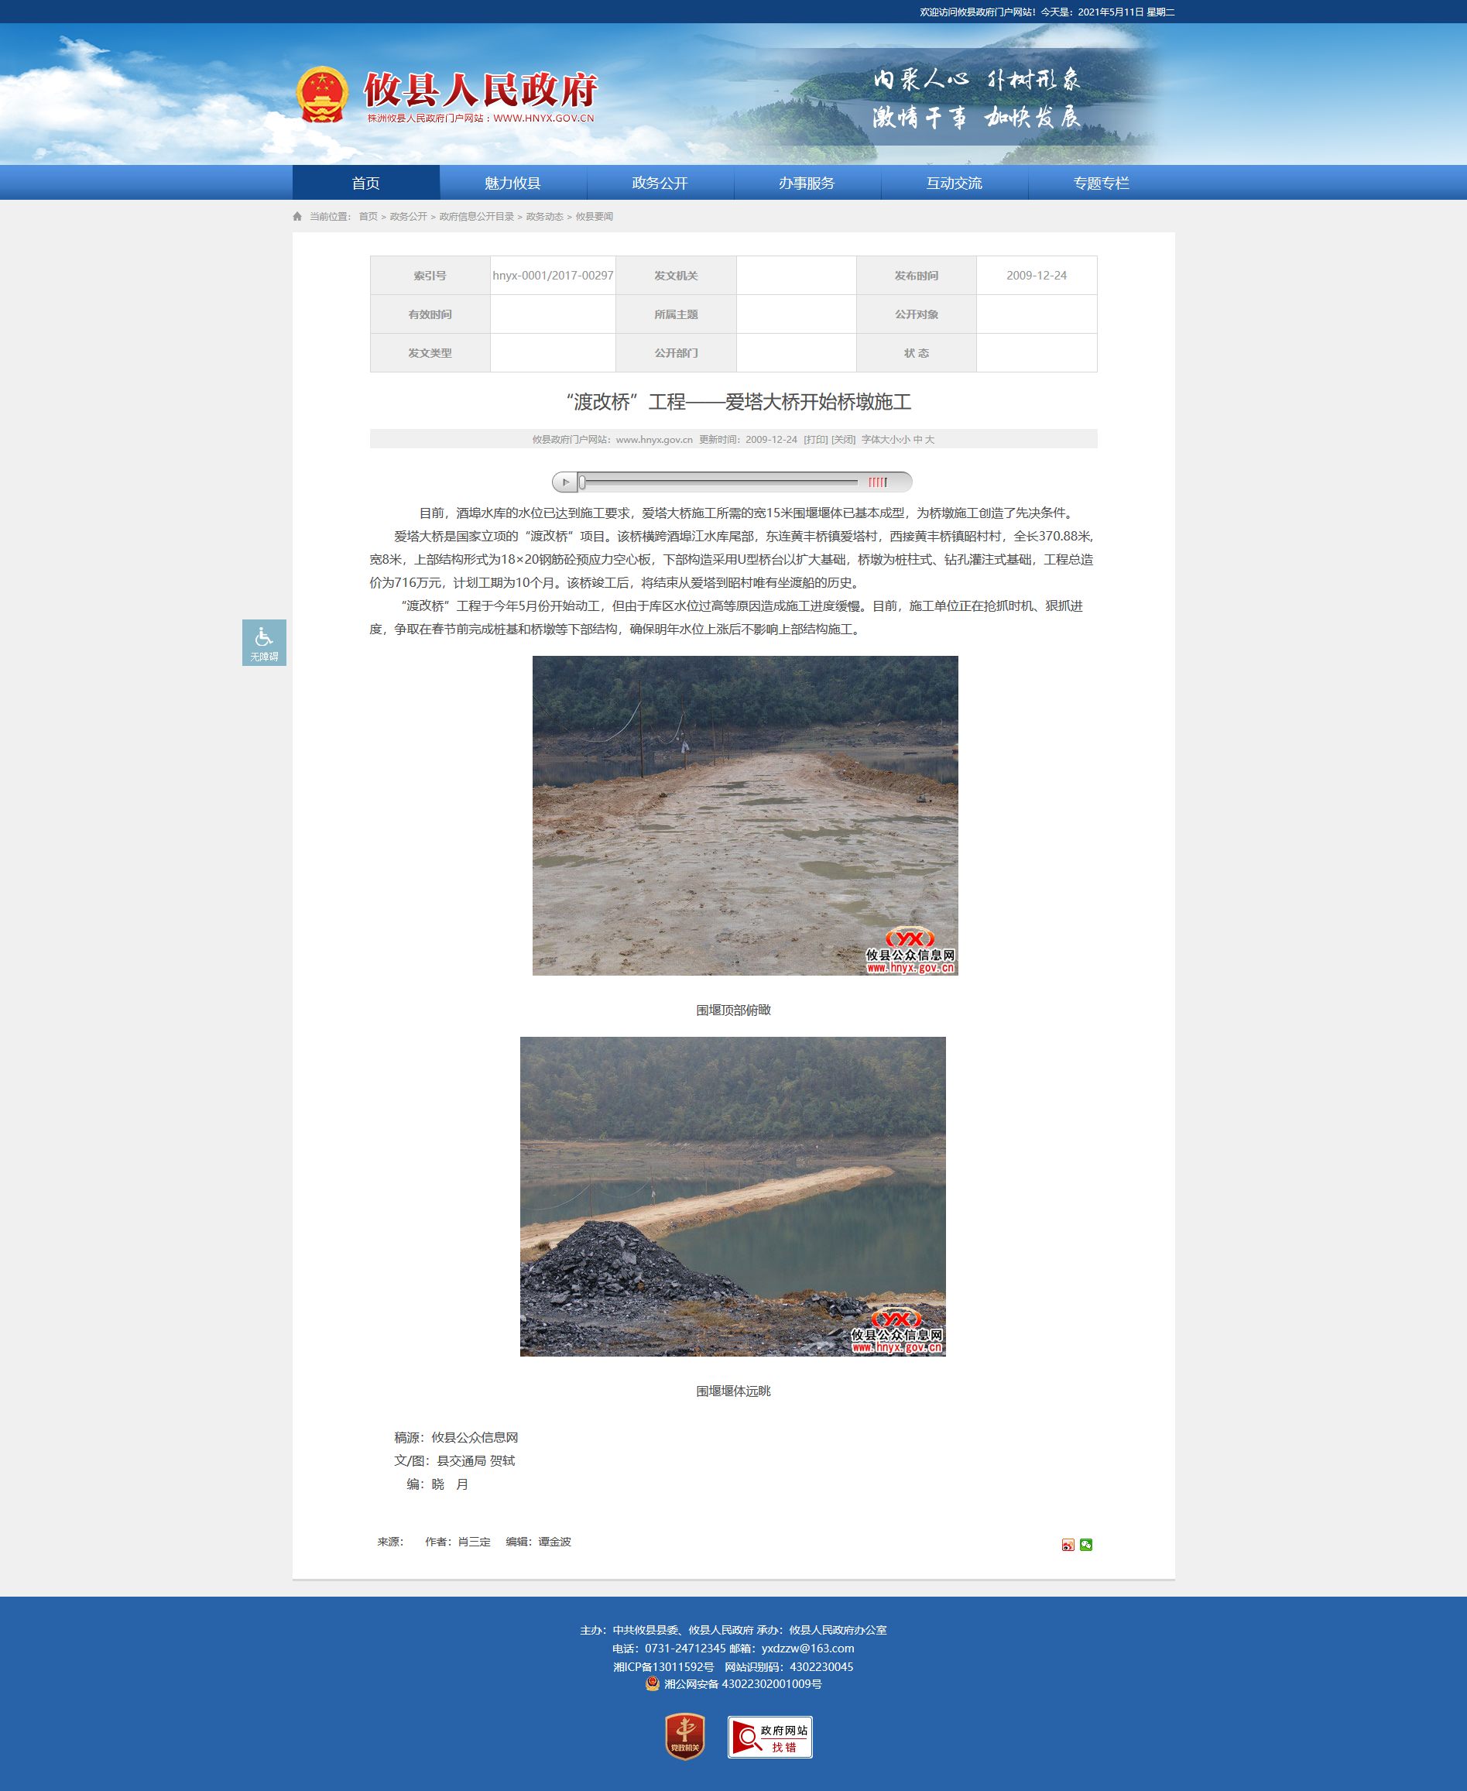The height and width of the screenshot is (1791, 1467).
Task: Open 政务动态 in the breadcrumb trail
Action: click(x=544, y=218)
